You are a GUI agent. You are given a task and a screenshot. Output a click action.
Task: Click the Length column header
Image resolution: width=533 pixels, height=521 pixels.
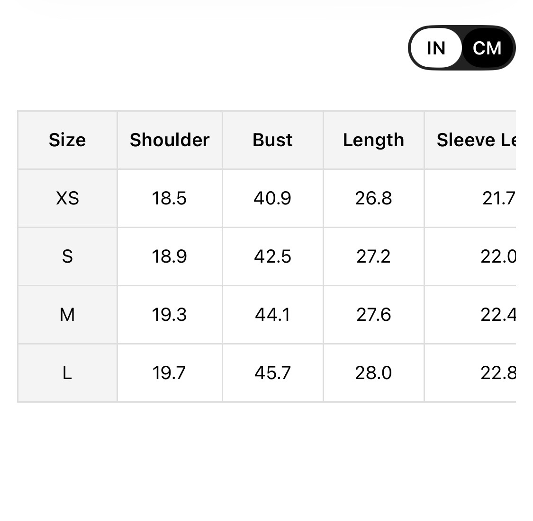pos(373,140)
